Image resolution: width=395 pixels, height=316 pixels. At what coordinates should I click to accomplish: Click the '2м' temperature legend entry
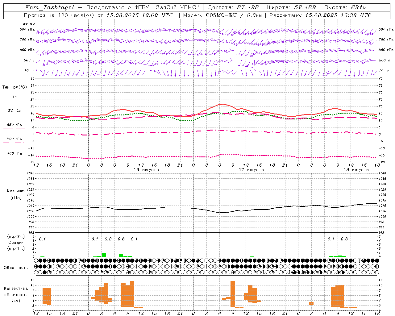point(15,97)
